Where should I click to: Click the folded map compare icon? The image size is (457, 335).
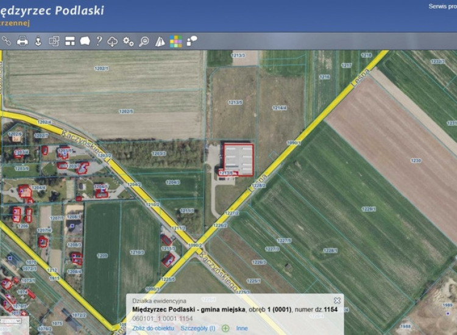[x=160, y=41]
